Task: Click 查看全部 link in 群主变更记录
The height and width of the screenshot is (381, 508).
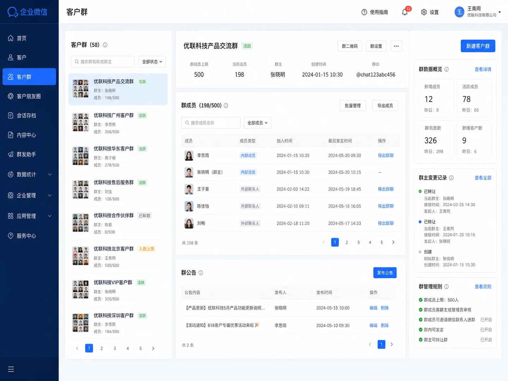Action: 483,178
